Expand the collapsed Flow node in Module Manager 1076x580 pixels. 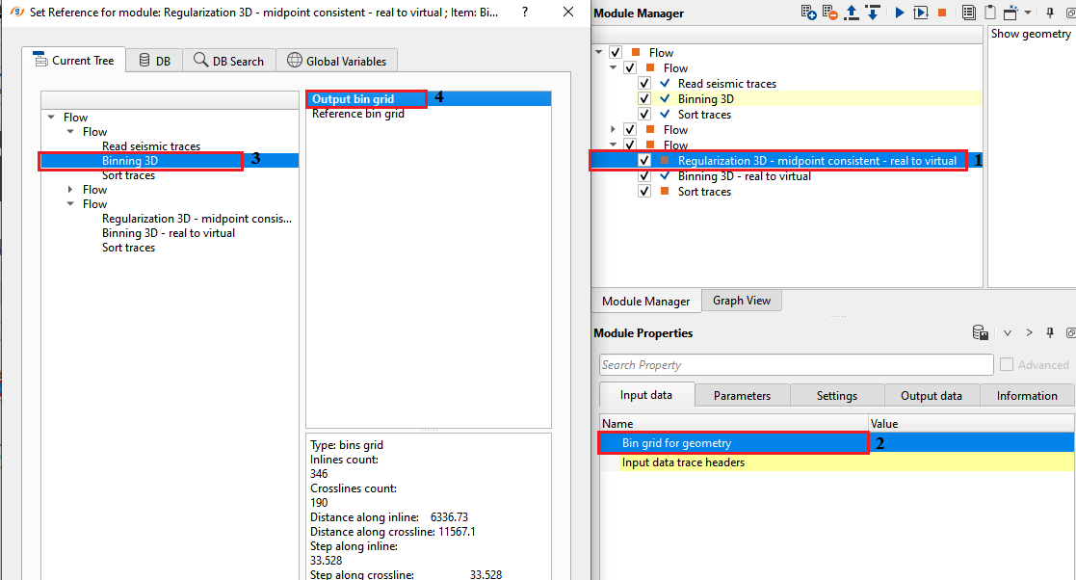pyautogui.click(x=613, y=129)
